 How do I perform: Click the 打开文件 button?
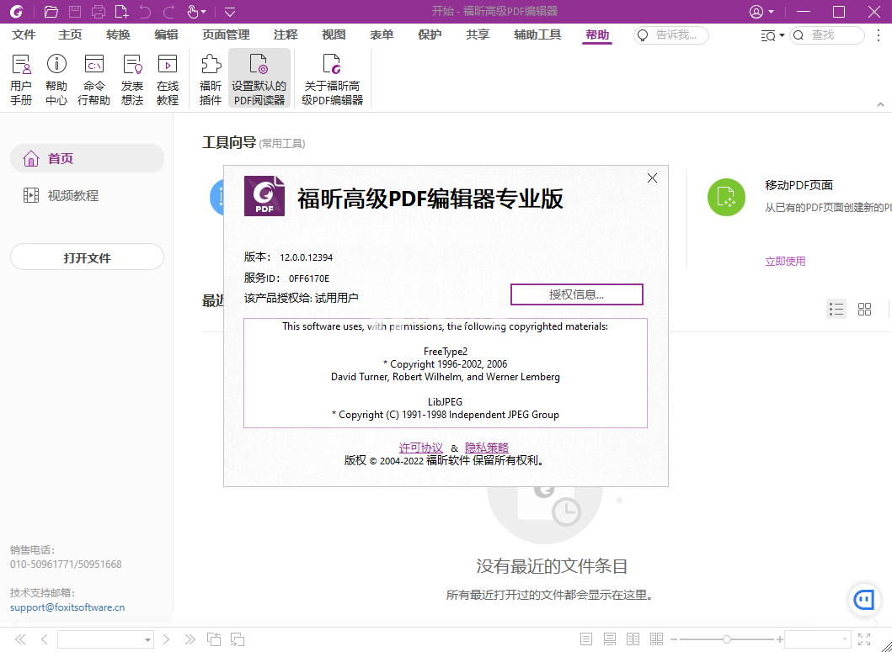click(x=87, y=257)
